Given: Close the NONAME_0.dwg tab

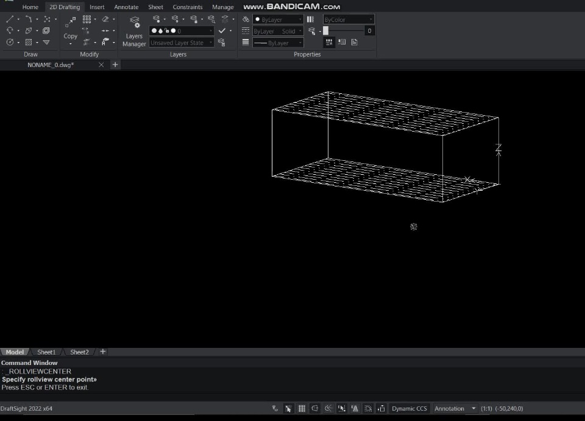Looking at the screenshot, I should [x=101, y=65].
